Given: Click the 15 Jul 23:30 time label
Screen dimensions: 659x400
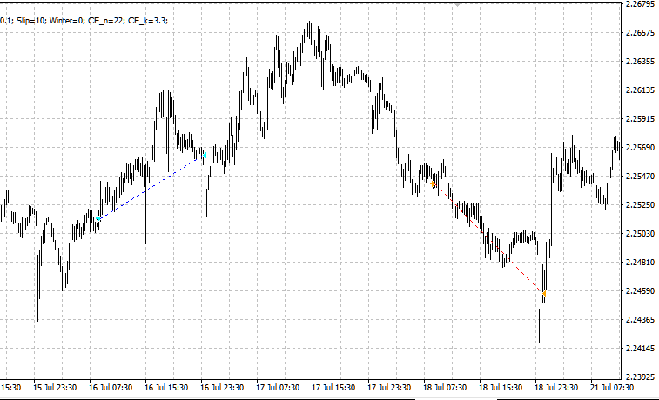Looking at the screenshot, I should tap(55, 388).
